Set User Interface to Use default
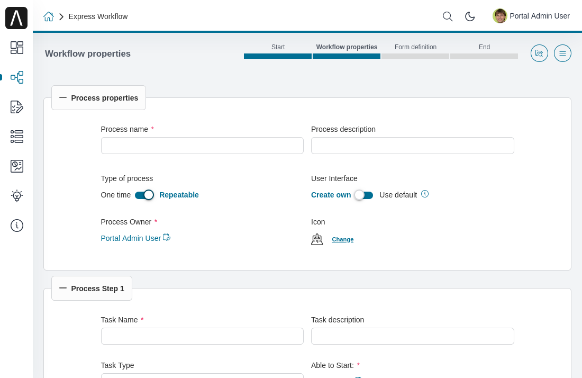Viewport: 582px width, 378px height. click(x=398, y=195)
